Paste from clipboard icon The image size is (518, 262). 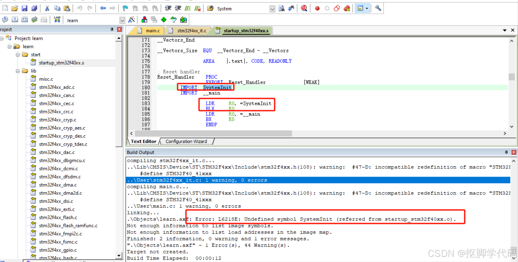pos(67,8)
